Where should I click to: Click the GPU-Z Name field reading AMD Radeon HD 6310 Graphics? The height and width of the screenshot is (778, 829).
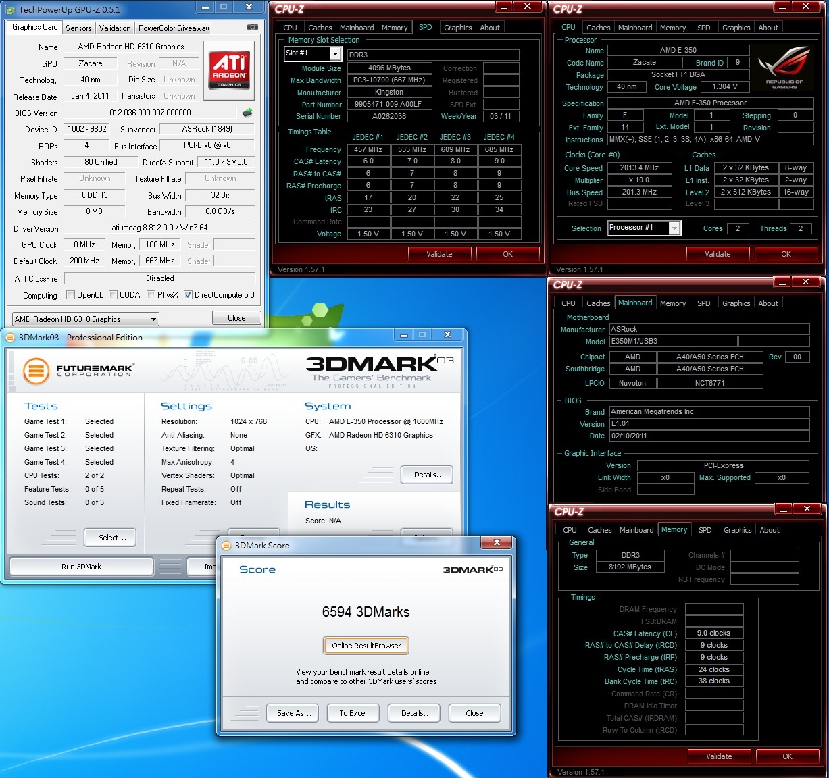tap(131, 47)
